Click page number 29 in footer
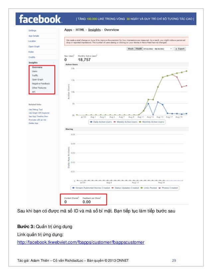212x275 pixels. click(174, 260)
